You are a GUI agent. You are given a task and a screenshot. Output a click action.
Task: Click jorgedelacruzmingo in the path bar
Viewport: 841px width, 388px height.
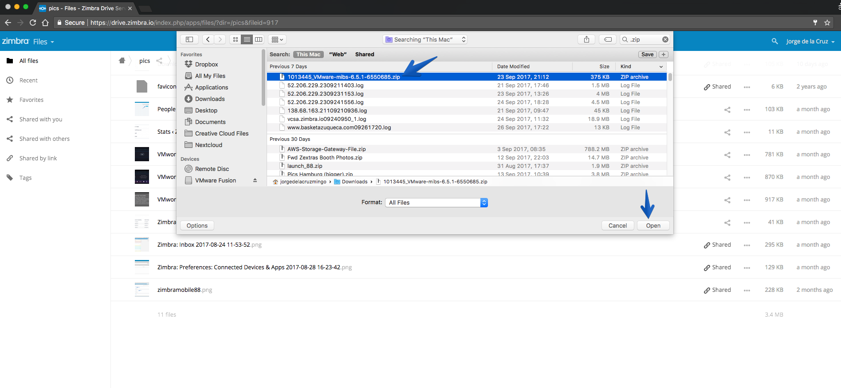pyautogui.click(x=300, y=182)
